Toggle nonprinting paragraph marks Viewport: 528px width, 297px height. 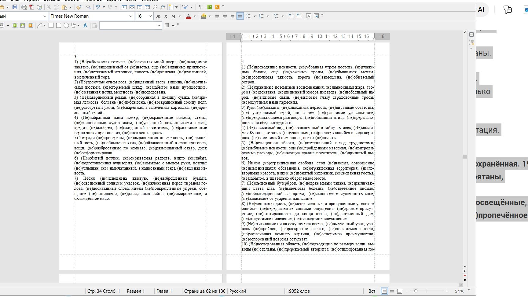(200, 7)
